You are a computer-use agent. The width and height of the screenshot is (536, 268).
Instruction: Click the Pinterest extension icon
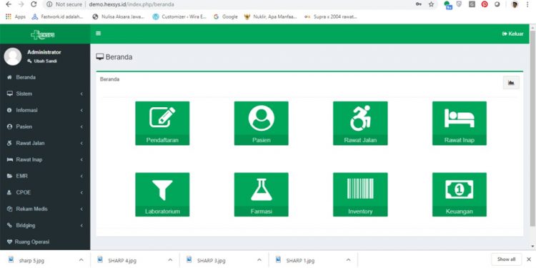click(485, 4)
